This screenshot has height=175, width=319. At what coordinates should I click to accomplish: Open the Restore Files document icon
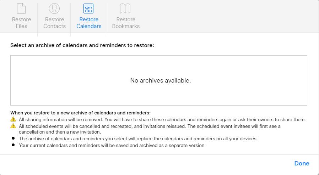coord(21,9)
